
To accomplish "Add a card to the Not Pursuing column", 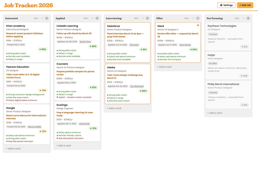I will [215, 113].
